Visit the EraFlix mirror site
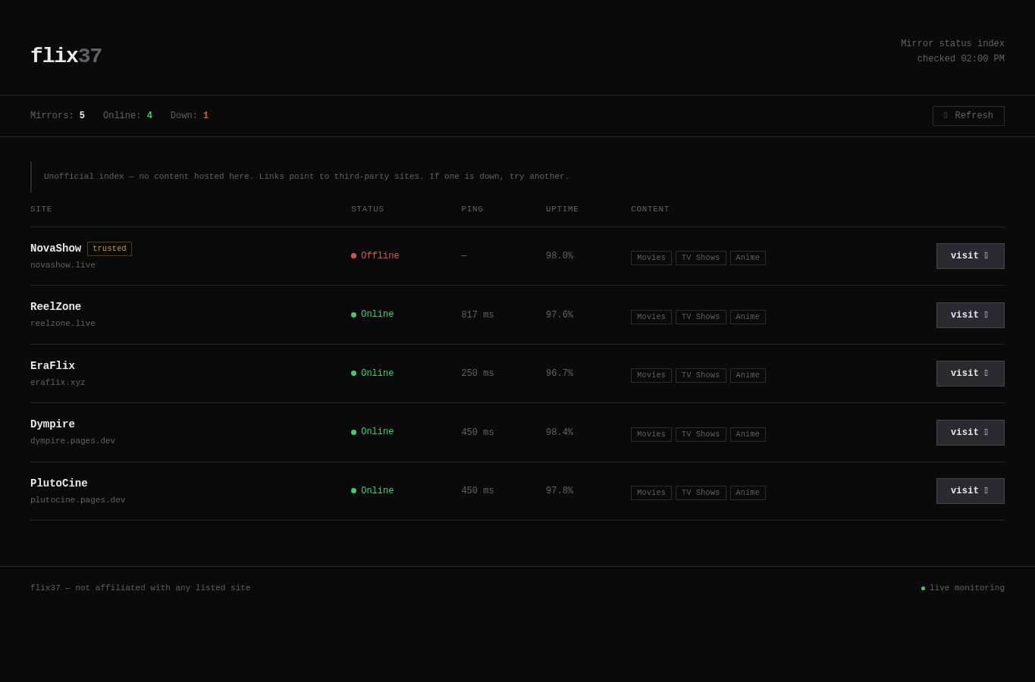This screenshot has width=1035, height=682. [970, 374]
